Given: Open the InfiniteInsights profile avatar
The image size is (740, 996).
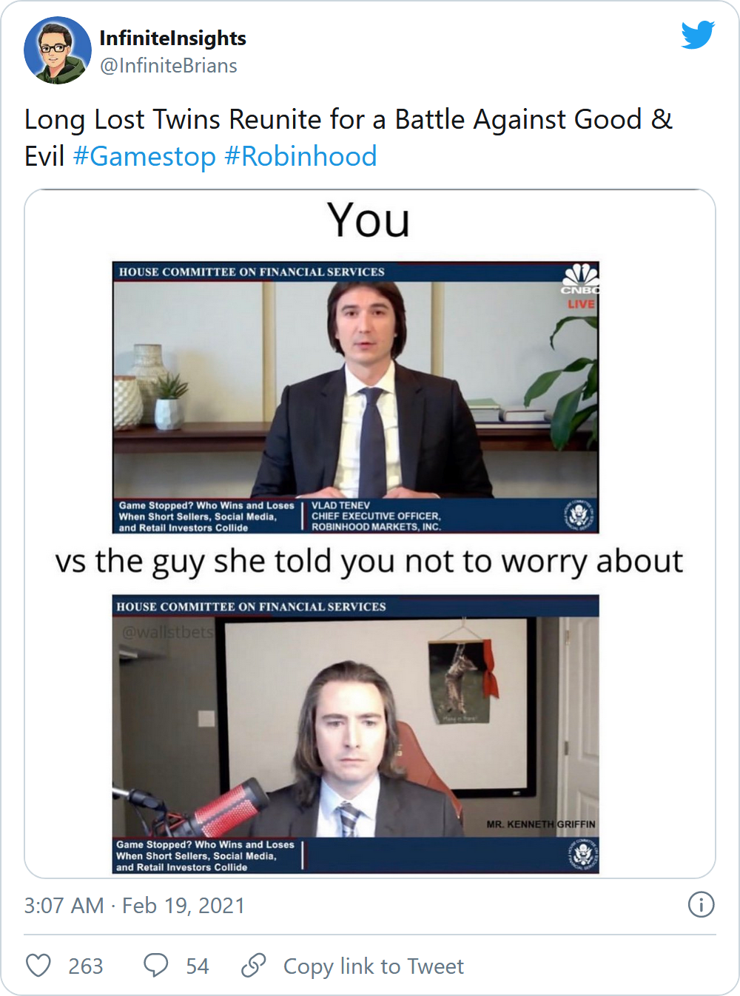Looking at the screenshot, I should (x=58, y=50).
